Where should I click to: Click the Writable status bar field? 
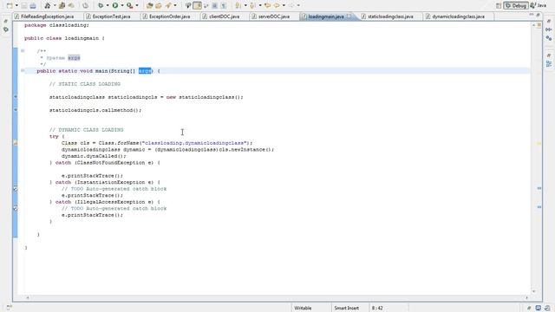(x=310, y=309)
